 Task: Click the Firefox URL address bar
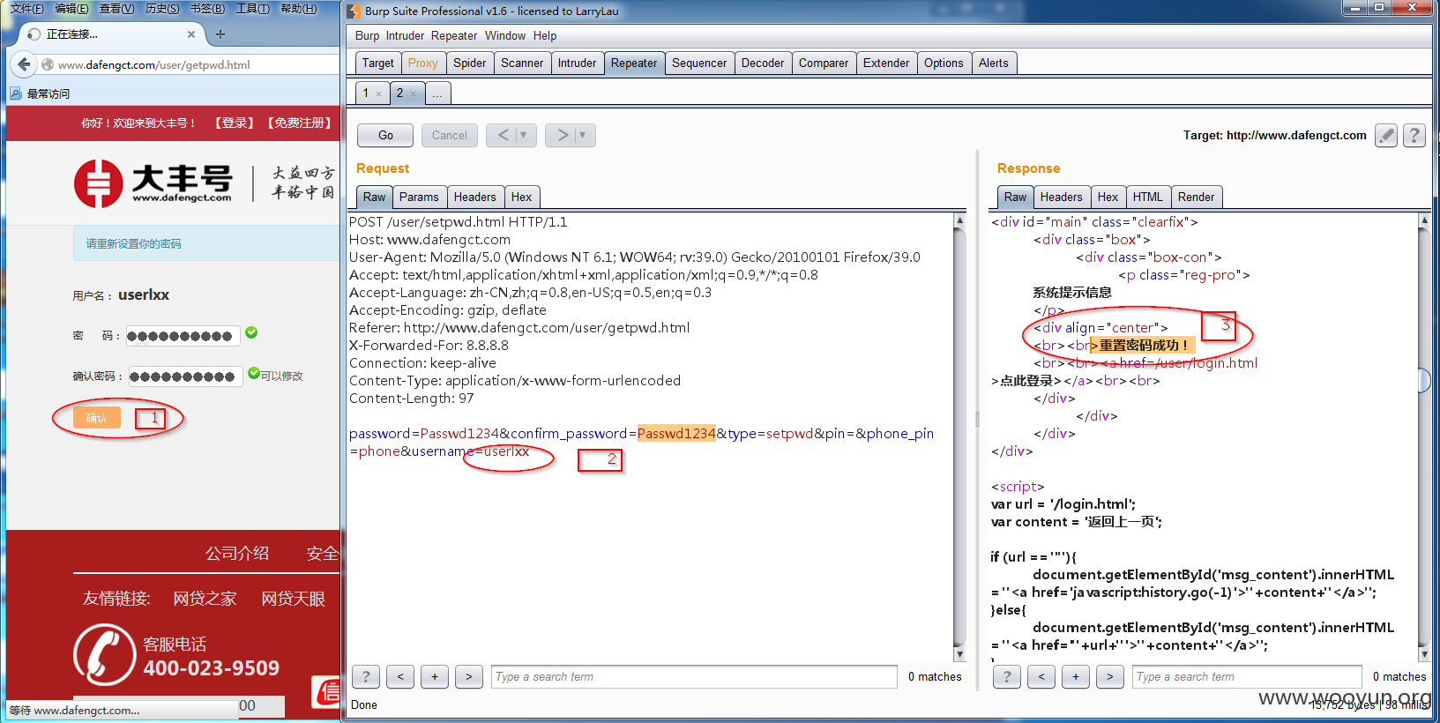(x=189, y=64)
